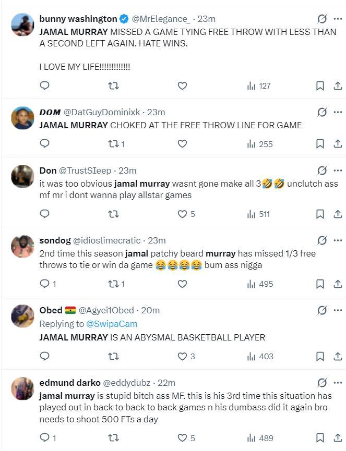Click DOM's profile avatar

22,118
